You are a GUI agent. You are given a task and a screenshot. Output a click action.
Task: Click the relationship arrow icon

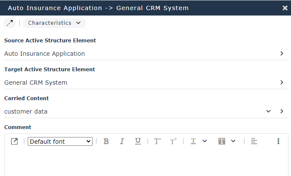point(10,23)
